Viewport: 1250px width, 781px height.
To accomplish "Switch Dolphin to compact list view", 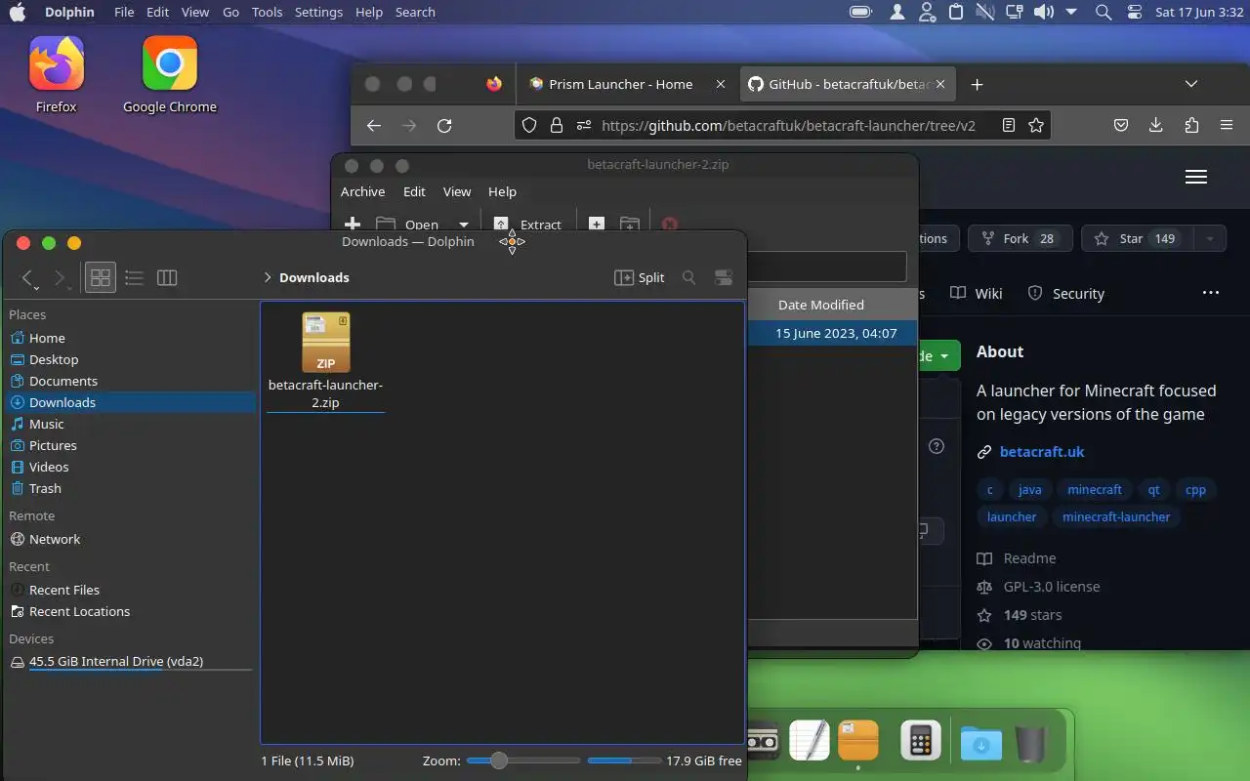I will tap(134, 278).
